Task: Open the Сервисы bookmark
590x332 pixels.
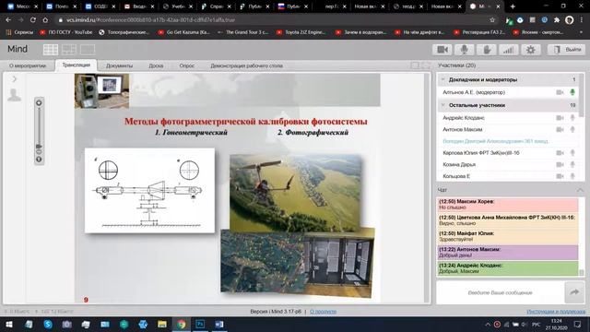Action: (x=20, y=32)
